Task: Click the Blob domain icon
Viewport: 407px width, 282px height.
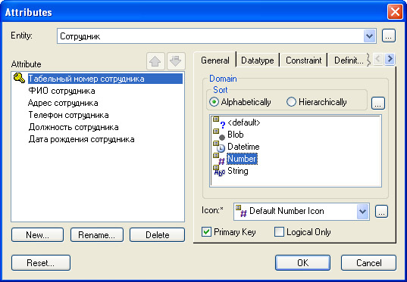Action: (x=219, y=135)
